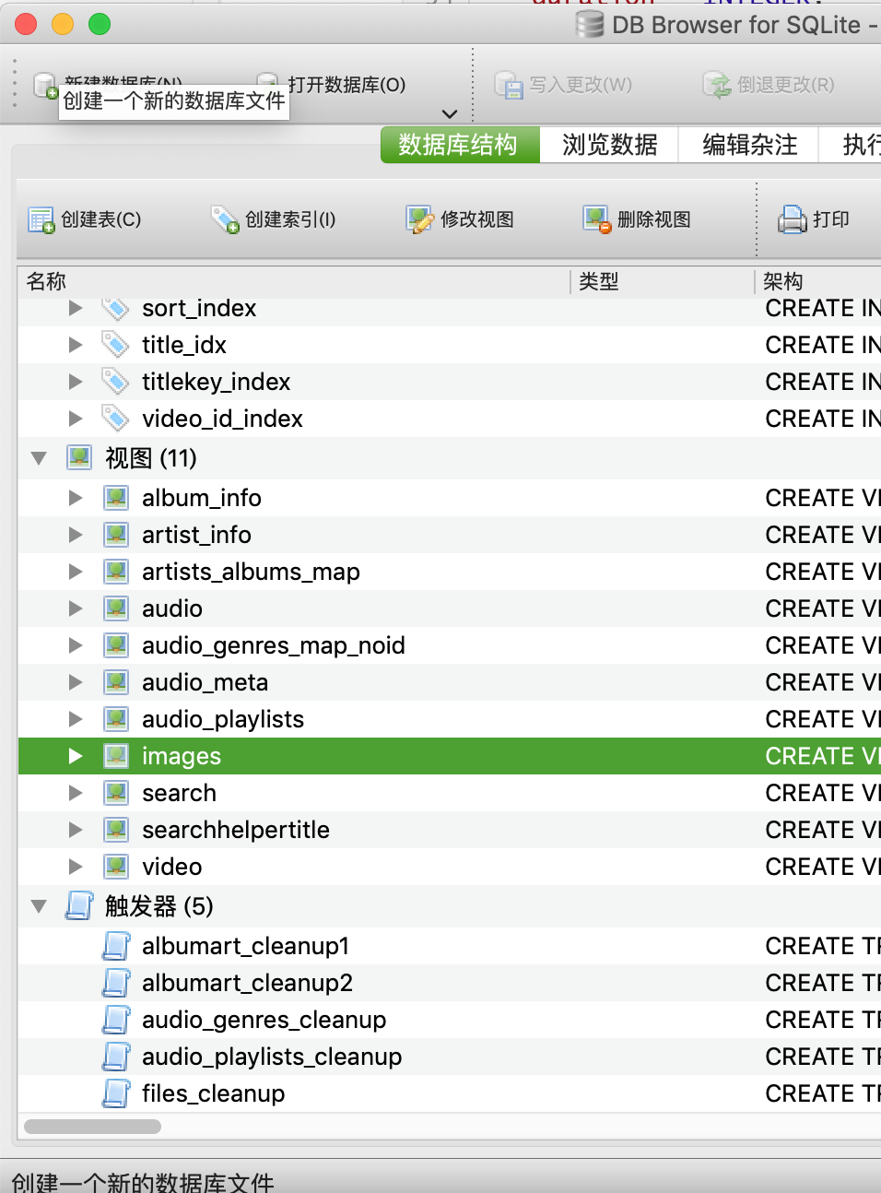The width and height of the screenshot is (881, 1193).
Task: Collapse the 触发器 (Triggers) tree section
Action: (38, 906)
